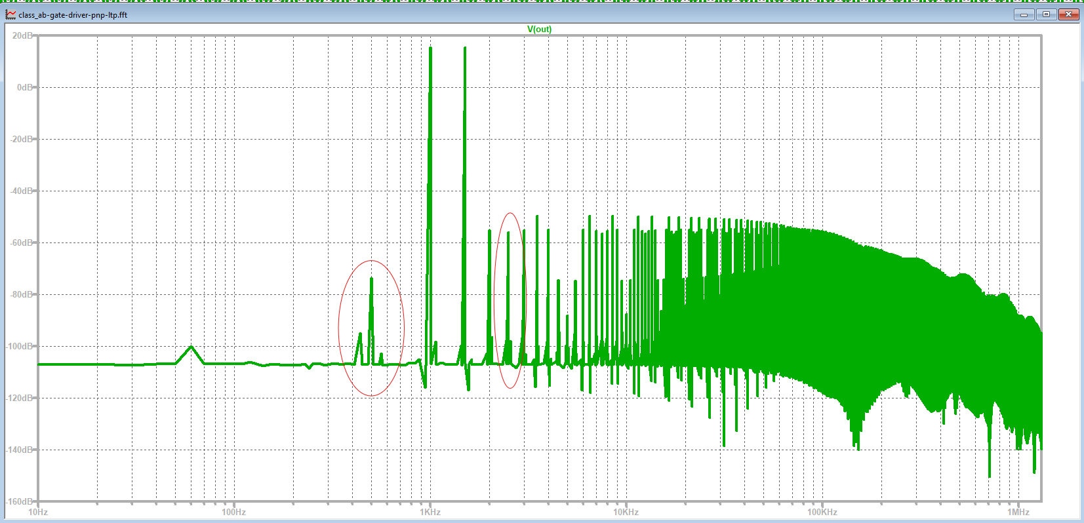The height and width of the screenshot is (523, 1084).
Task: Click the -40dB axis label
Action: click(22, 191)
